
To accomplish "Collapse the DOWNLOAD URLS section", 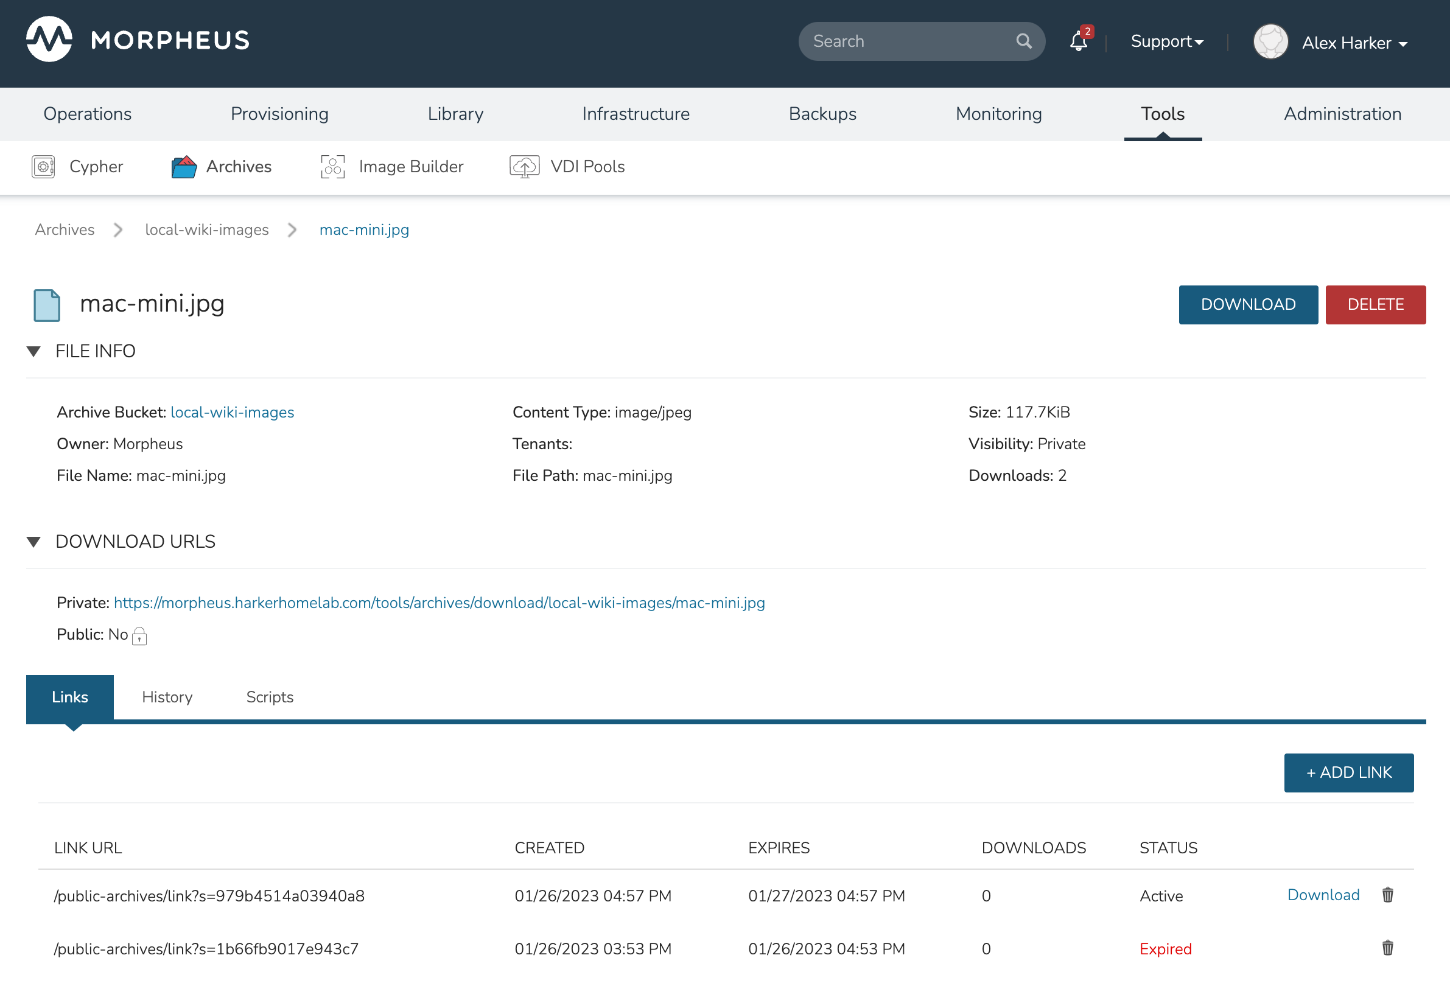I will pyautogui.click(x=33, y=541).
